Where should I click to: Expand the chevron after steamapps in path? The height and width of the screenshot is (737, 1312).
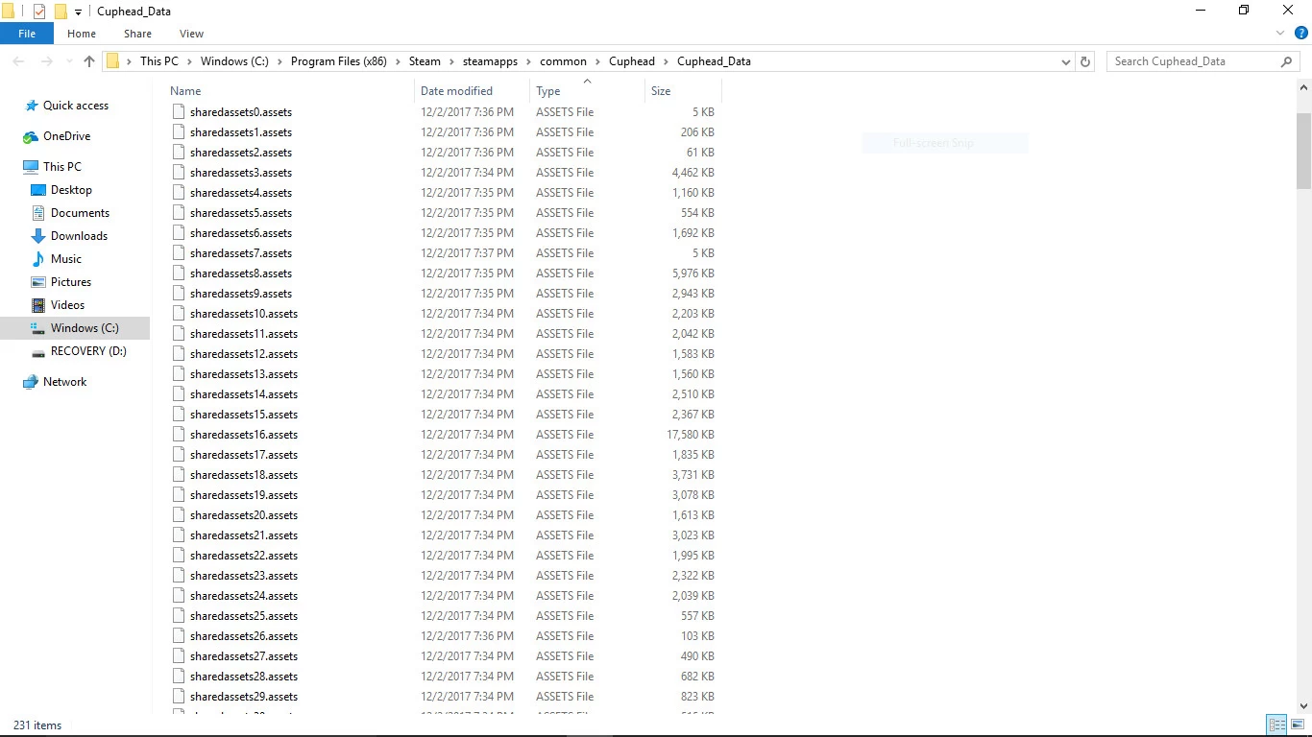pyautogui.click(x=528, y=61)
